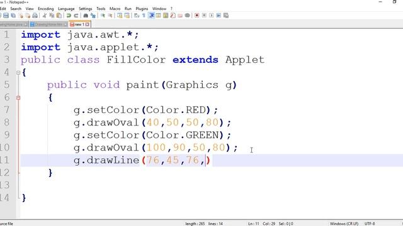This screenshot has height=226, width=403.
Task: Click the class name FillColor
Action: (x=136, y=60)
